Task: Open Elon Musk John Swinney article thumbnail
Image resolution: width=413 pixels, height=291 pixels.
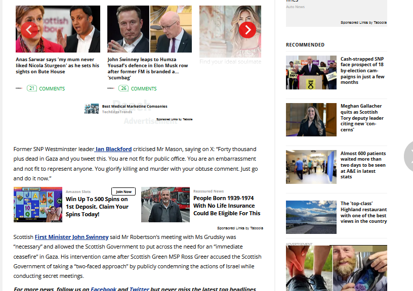Action: [150, 29]
